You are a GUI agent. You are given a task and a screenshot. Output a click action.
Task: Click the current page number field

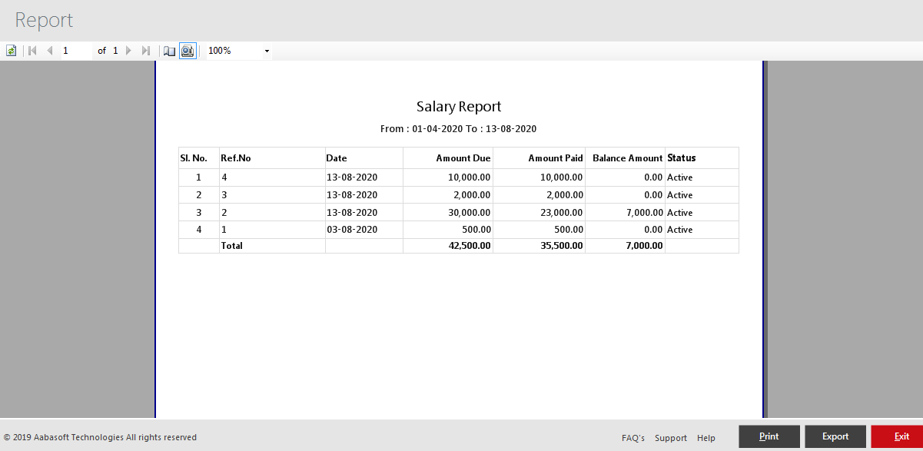coord(75,51)
